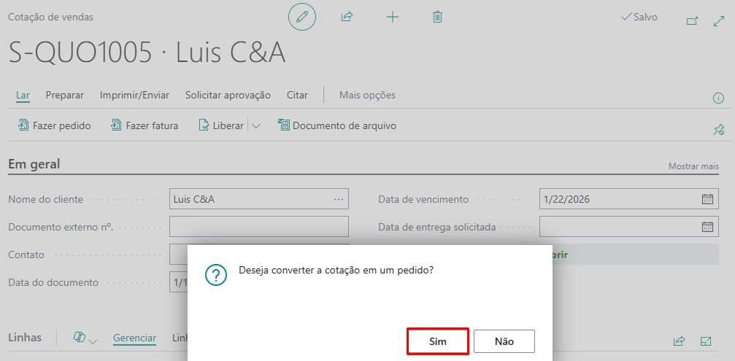Click Mostrar mais link
This screenshot has width=735, height=361.
[x=693, y=166]
